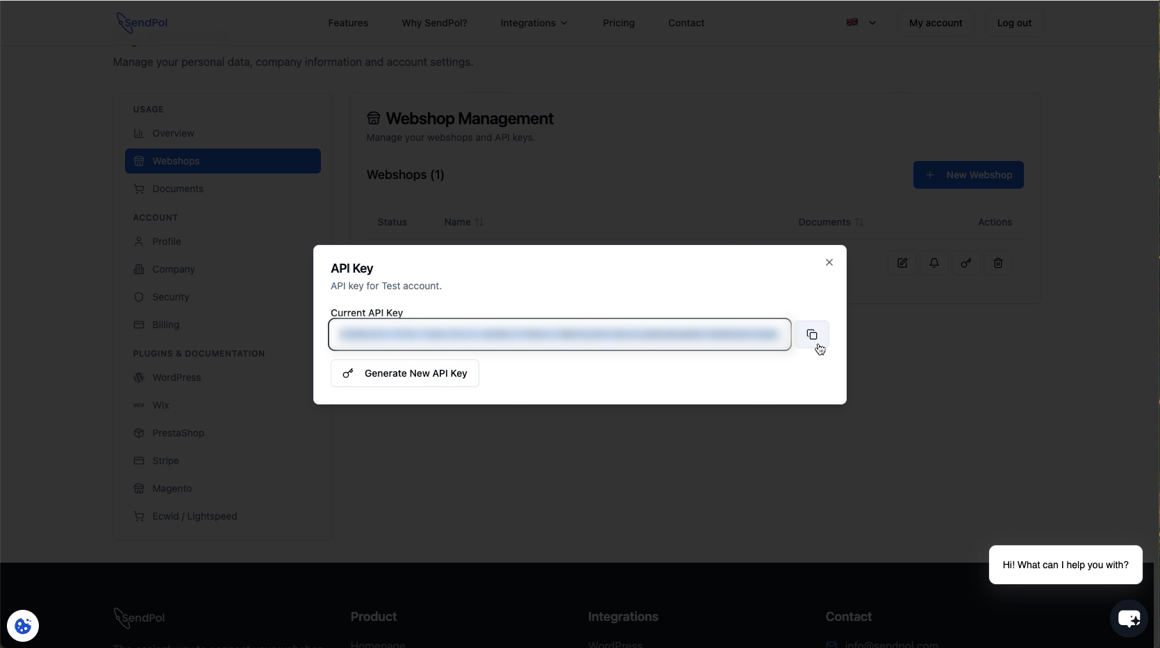Image resolution: width=1160 pixels, height=648 pixels.
Task: Open Ecwid / Lightspeed documentation
Action: point(222,516)
